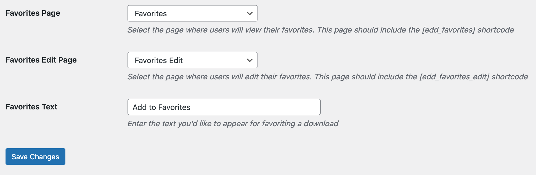The width and height of the screenshot is (536, 175).
Task: Click the selected "Favorites Edit" dropdown value
Action: pyautogui.click(x=159, y=60)
